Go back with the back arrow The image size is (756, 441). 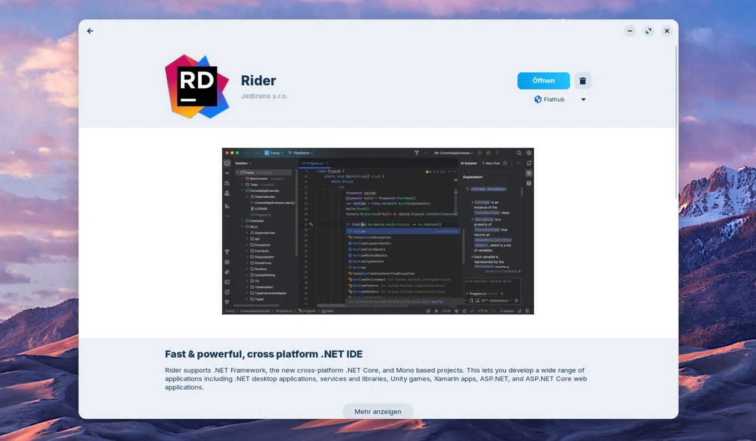pos(90,31)
